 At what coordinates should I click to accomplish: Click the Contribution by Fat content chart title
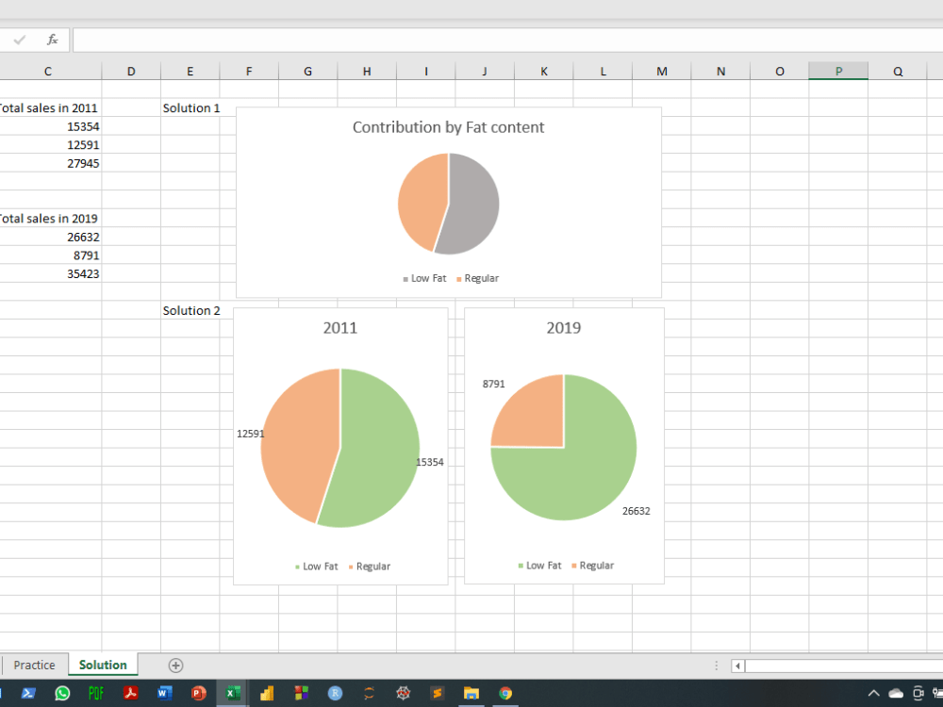(448, 126)
